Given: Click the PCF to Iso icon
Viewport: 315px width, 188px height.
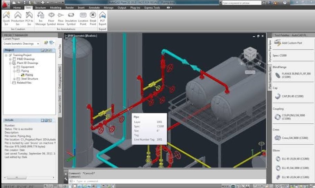Looking at the screenshot, I should [29, 15].
